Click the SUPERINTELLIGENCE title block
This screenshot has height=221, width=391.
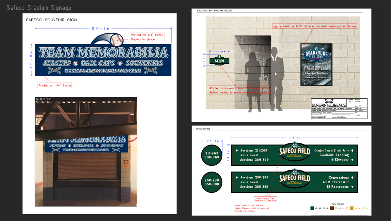(x=339, y=109)
